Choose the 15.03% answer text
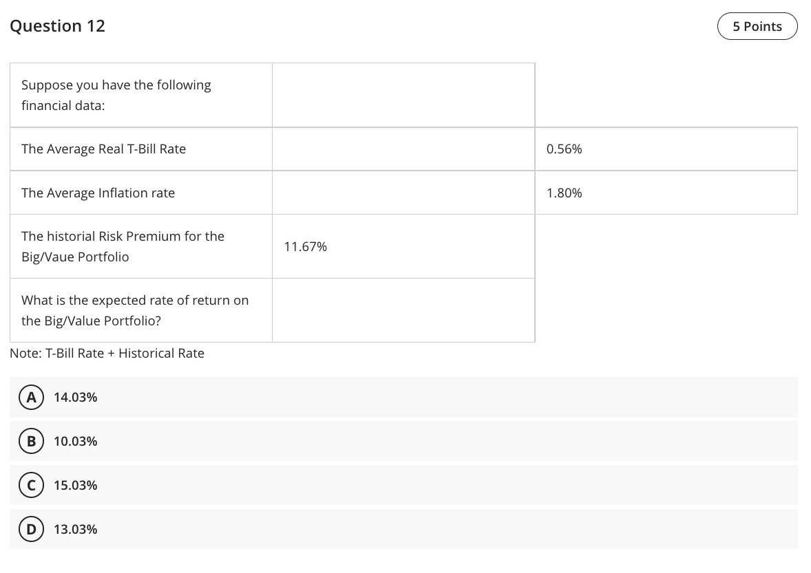The image size is (811, 573). pyautogui.click(x=75, y=485)
